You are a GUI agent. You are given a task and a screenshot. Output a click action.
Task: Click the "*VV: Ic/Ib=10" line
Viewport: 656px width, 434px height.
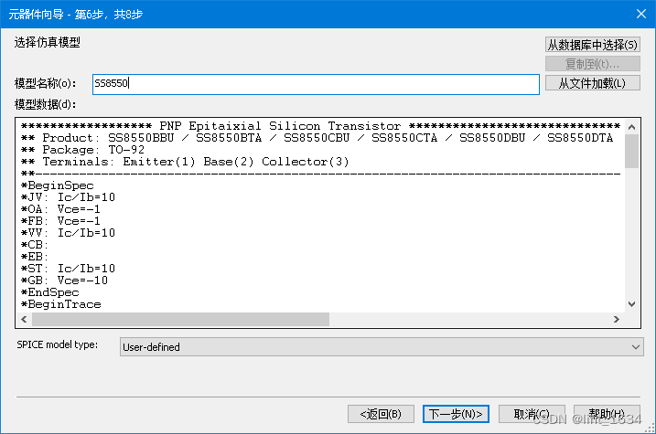coord(69,233)
